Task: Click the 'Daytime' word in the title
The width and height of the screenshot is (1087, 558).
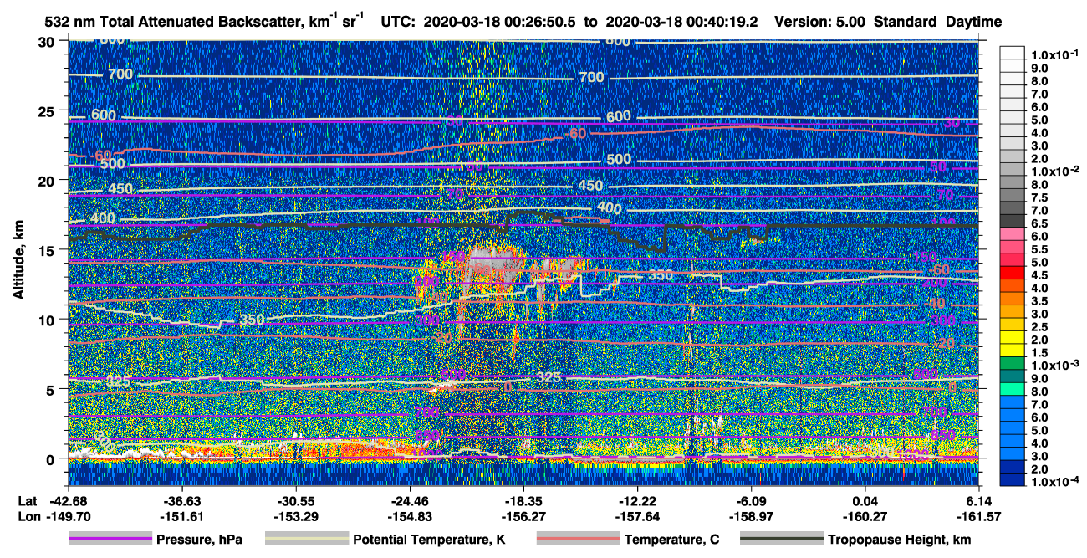Action: pyautogui.click(x=974, y=22)
